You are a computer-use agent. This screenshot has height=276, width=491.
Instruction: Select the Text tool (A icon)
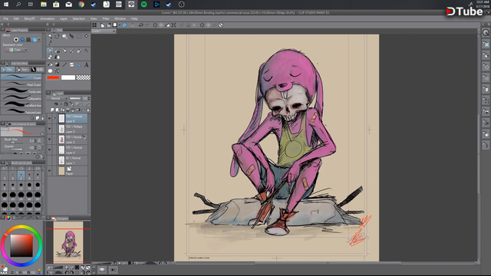click(x=87, y=64)
